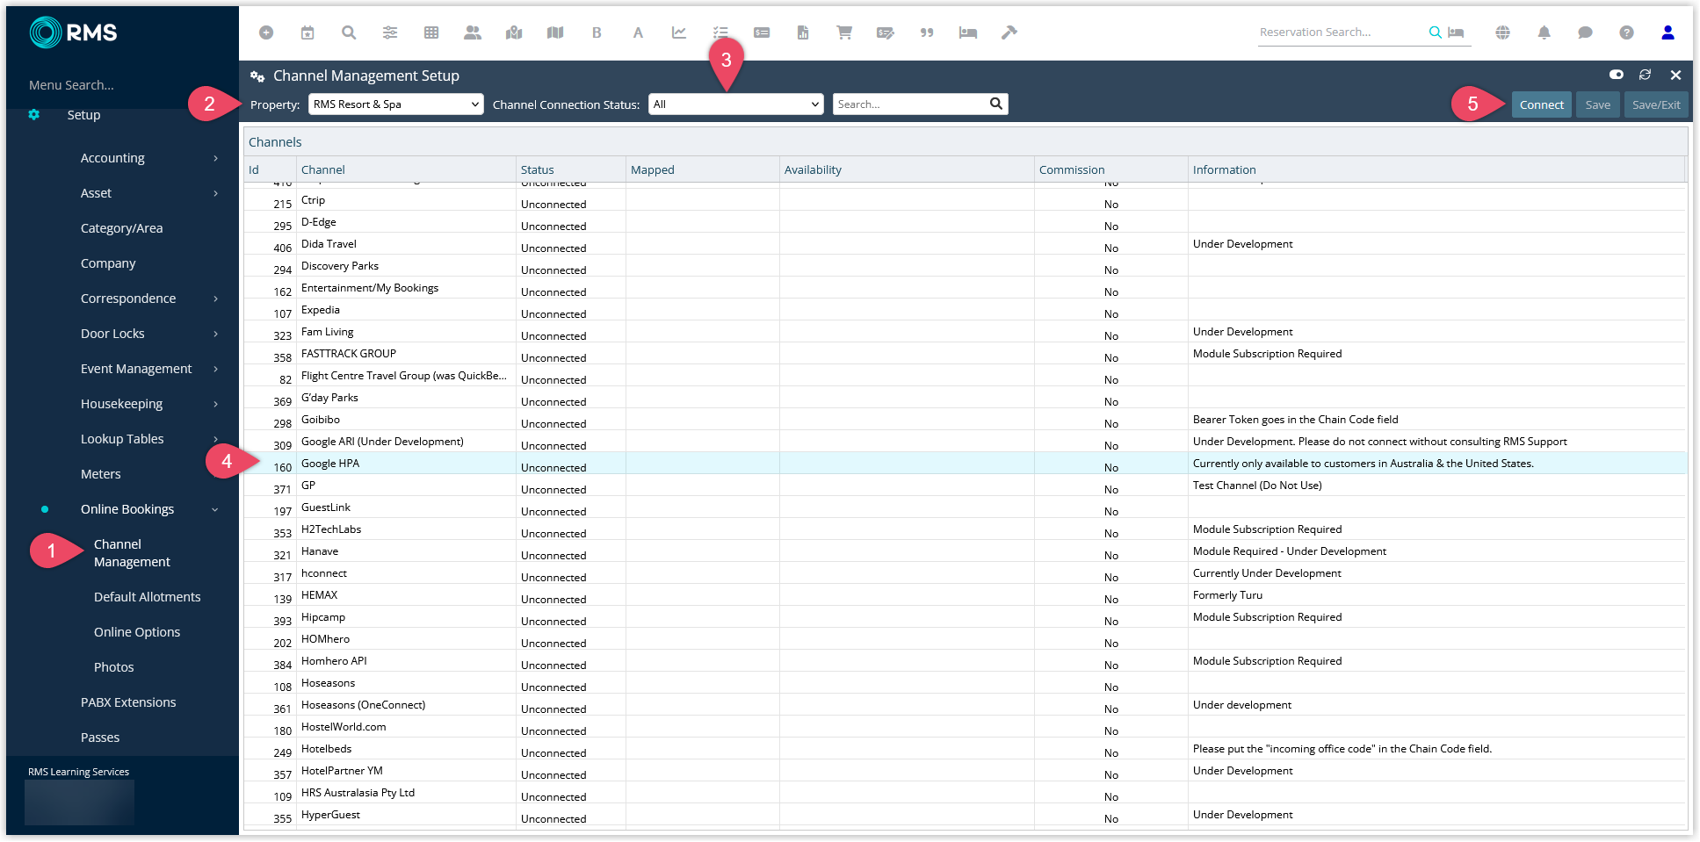Open the user profile icon

pyautogui.click(x=1667, y=32)
